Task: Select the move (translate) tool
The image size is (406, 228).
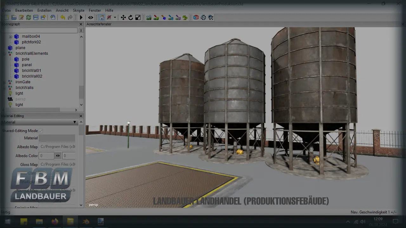Action: coord(123,17)
